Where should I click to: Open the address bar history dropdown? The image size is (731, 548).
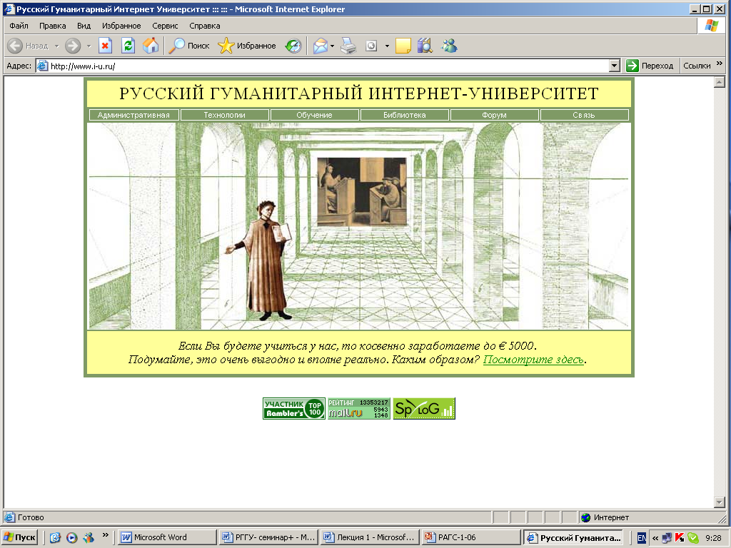point(615,66)
